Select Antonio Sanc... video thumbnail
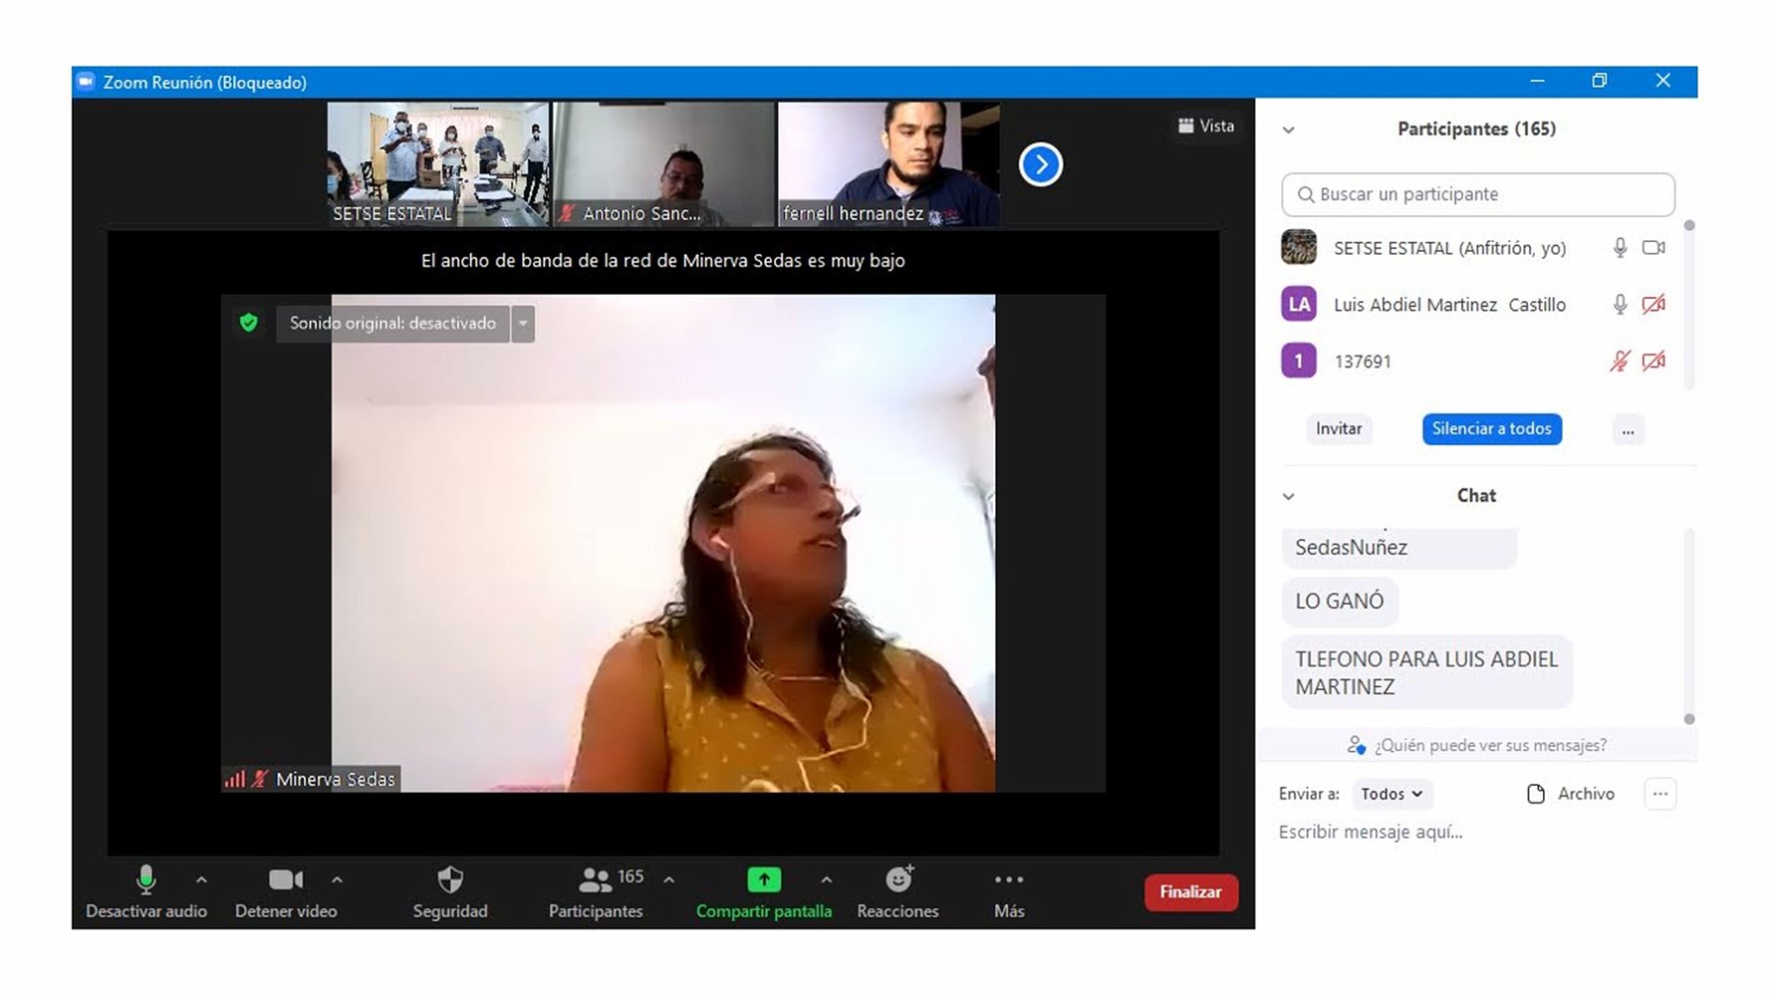The height and width of the screenshot is (996, 1770). 663,164
